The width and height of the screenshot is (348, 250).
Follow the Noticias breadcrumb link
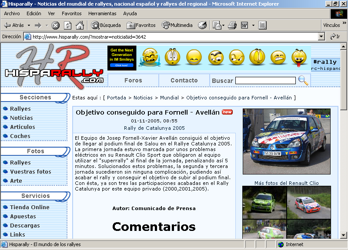[143, 98]
